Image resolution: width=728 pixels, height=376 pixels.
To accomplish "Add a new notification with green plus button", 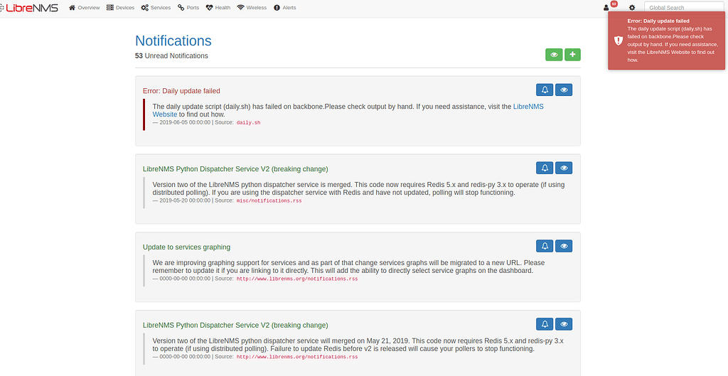I will (x=572, y=55).
